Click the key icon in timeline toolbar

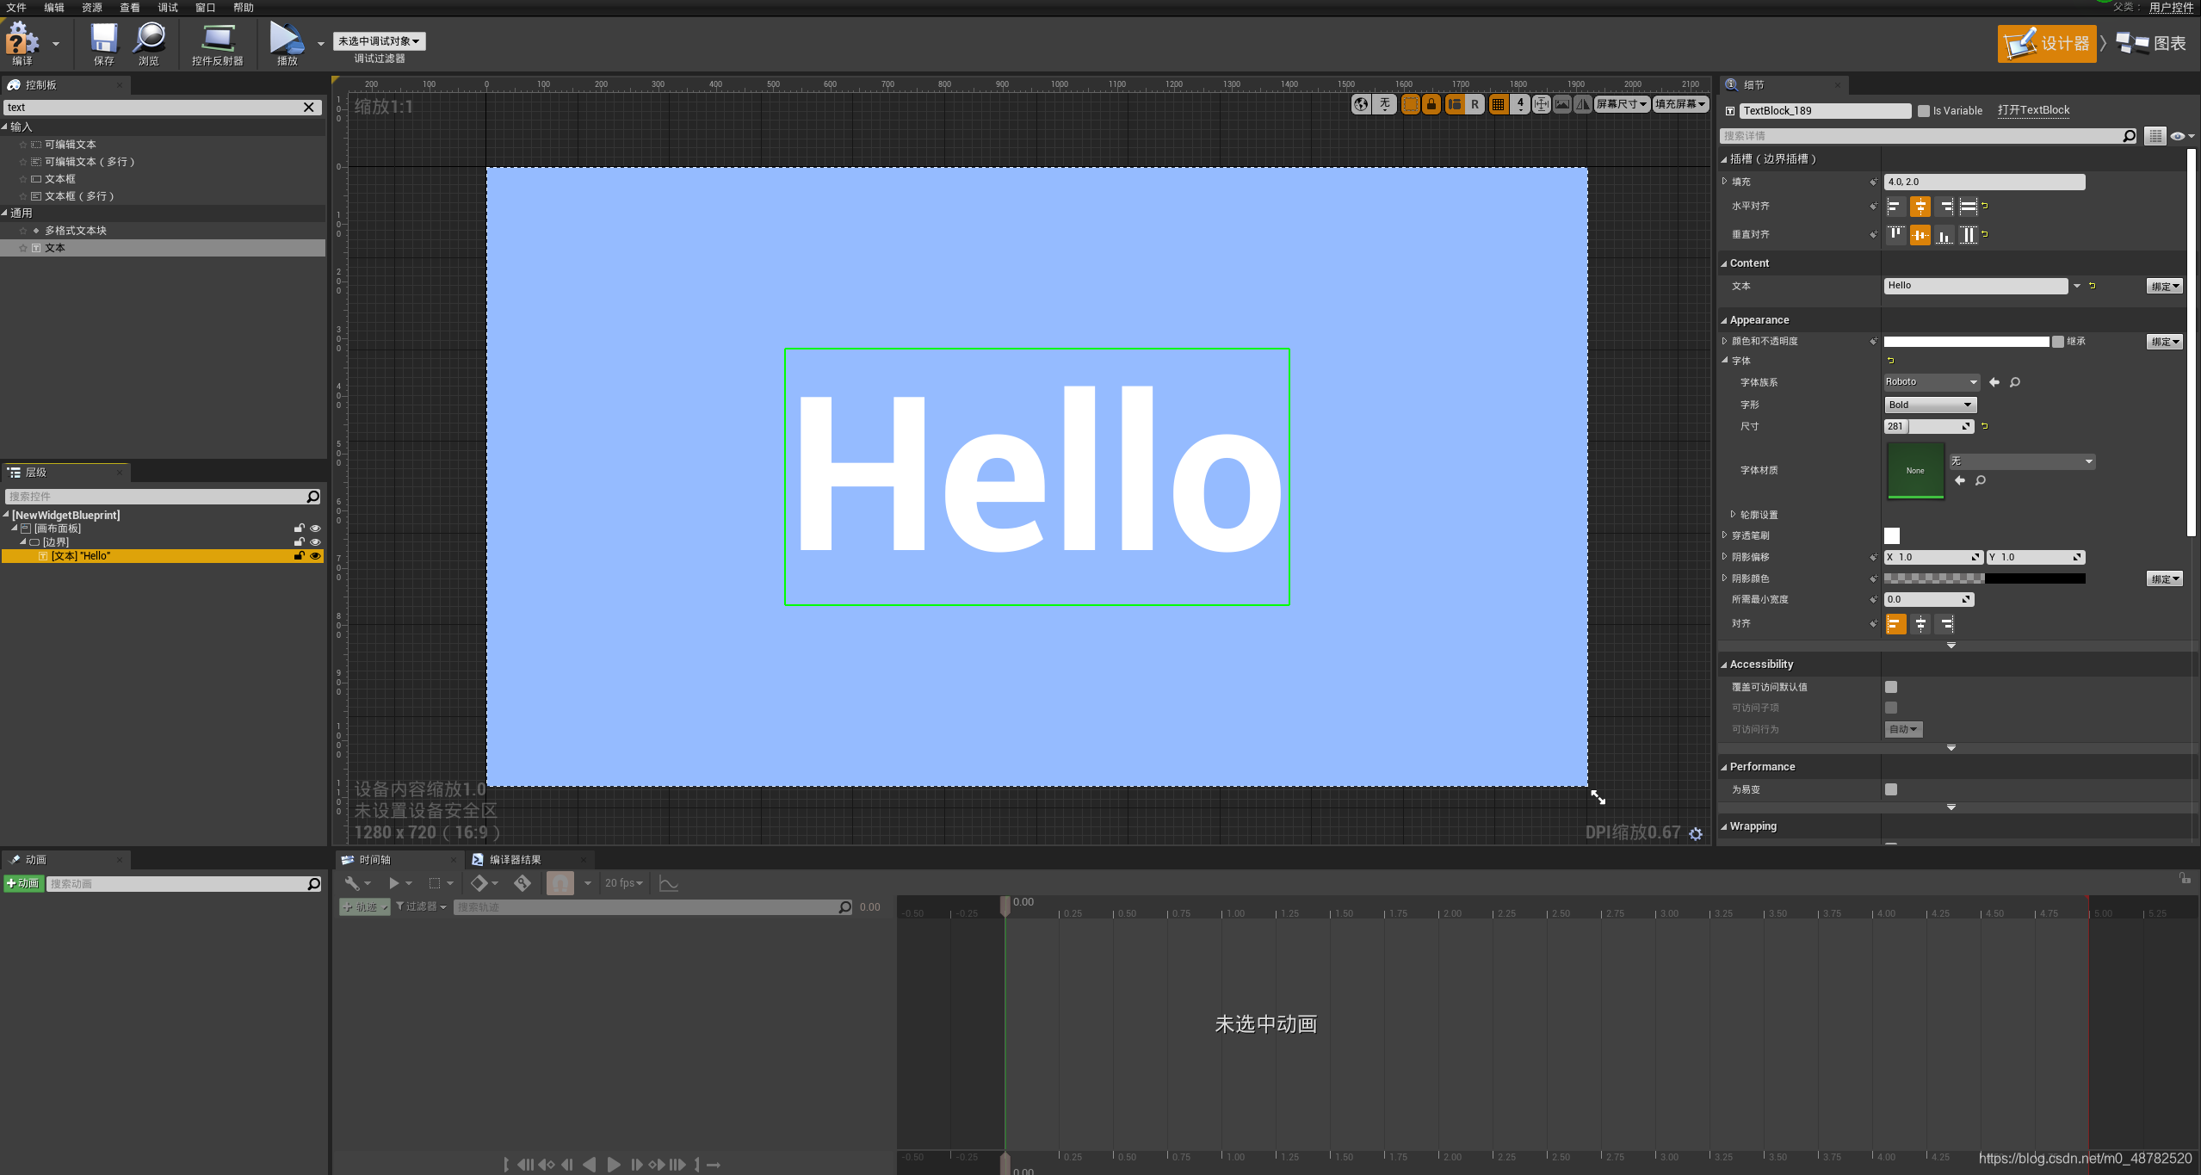(x=522, y=883)
